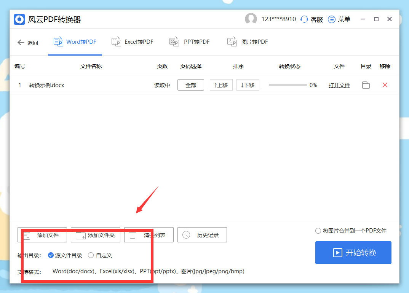Image resolution: width=409 pixels, height=293 pixels.
Task: Select the 源文件目录 output option
Action: click(x=65, y=255)
